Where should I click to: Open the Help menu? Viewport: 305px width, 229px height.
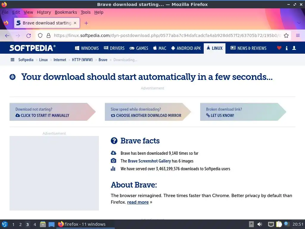pos(99,12)
